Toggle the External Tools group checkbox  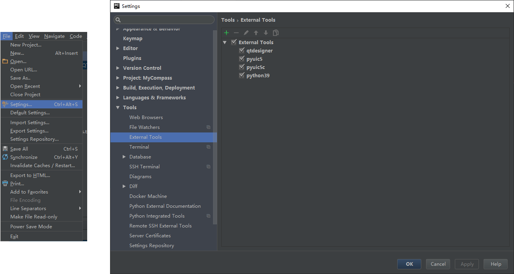[x=234, y=42]
